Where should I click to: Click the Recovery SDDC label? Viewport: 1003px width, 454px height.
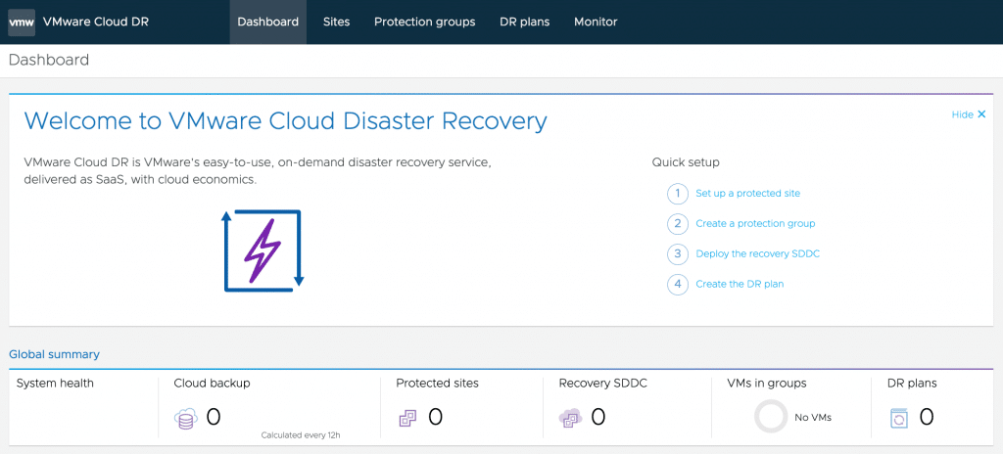603,384
